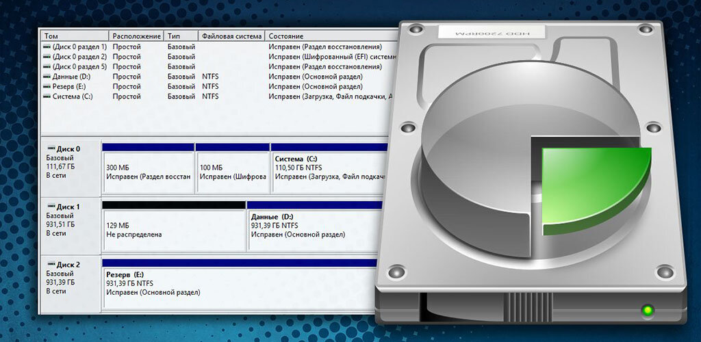Viewport: 701px width, 342px height.
Task: Click Основной раздел status in Резерв (E:) row
Action: pos(316,86)
